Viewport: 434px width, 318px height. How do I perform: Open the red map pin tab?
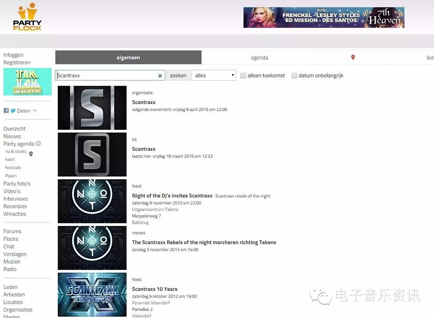352,57
